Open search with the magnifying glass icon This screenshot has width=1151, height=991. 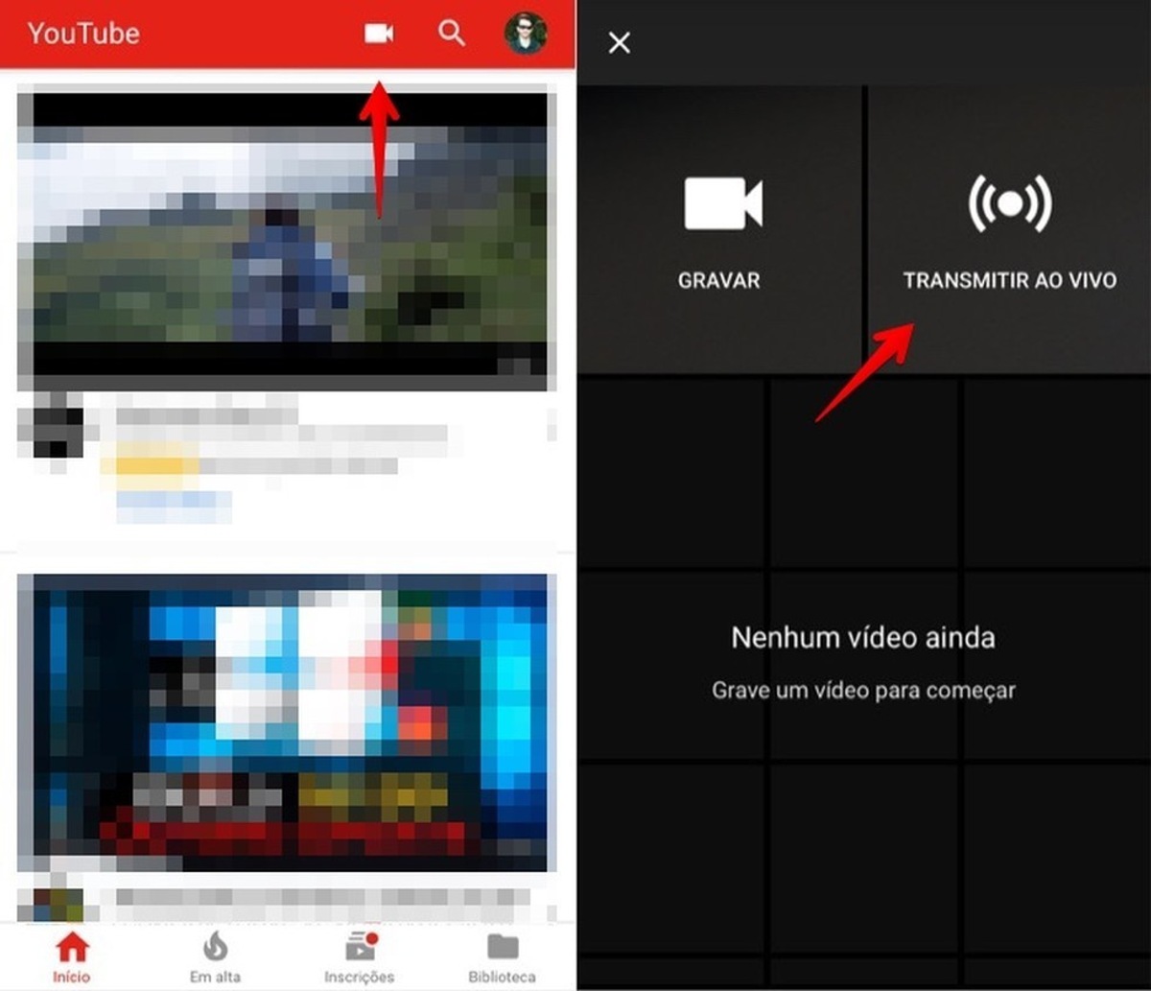pyautogui.click(x=452, y=34)
